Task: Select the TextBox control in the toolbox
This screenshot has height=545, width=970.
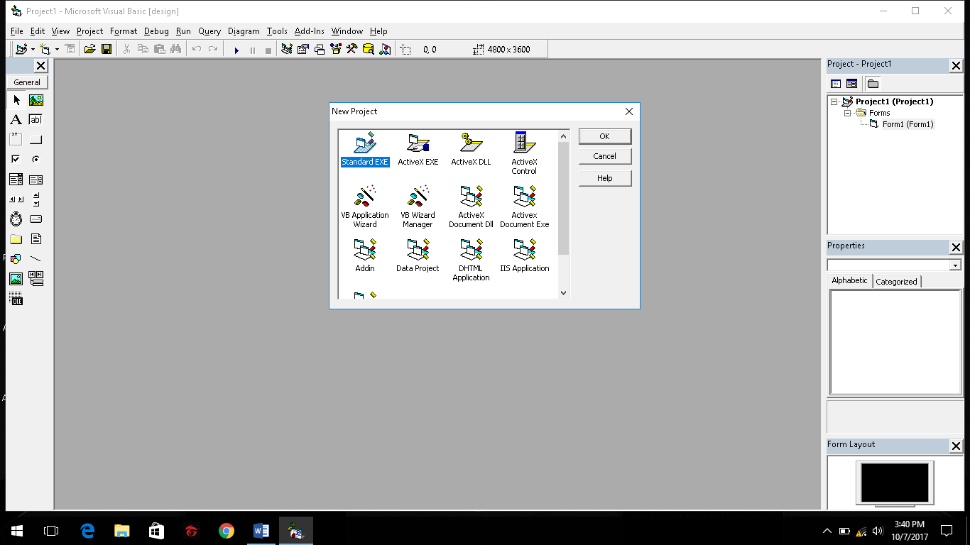Action: tap(36, 119)
